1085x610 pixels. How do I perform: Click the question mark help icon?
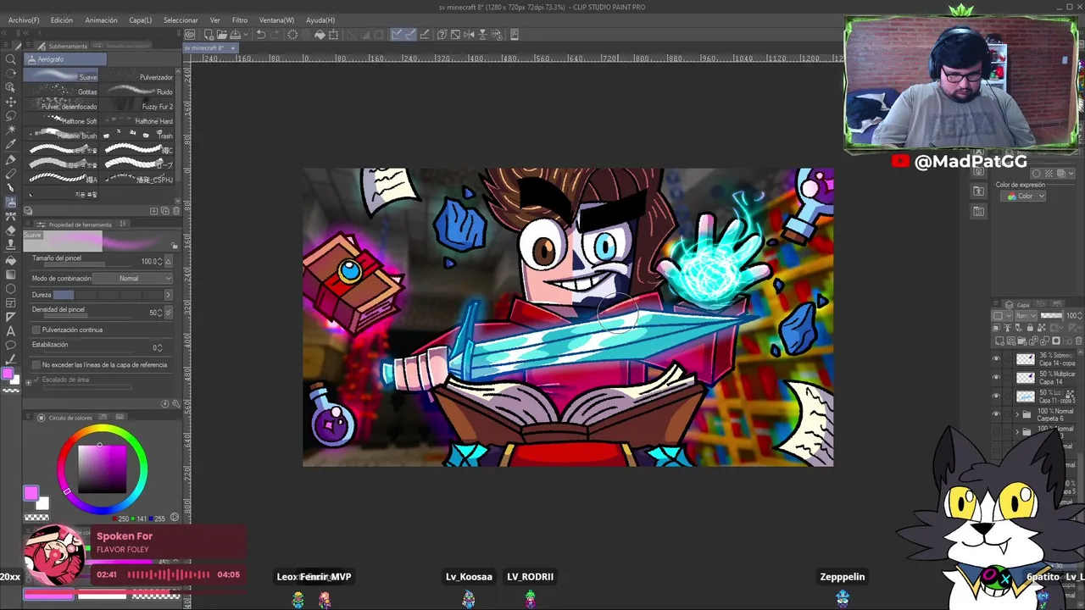[442, 35]
